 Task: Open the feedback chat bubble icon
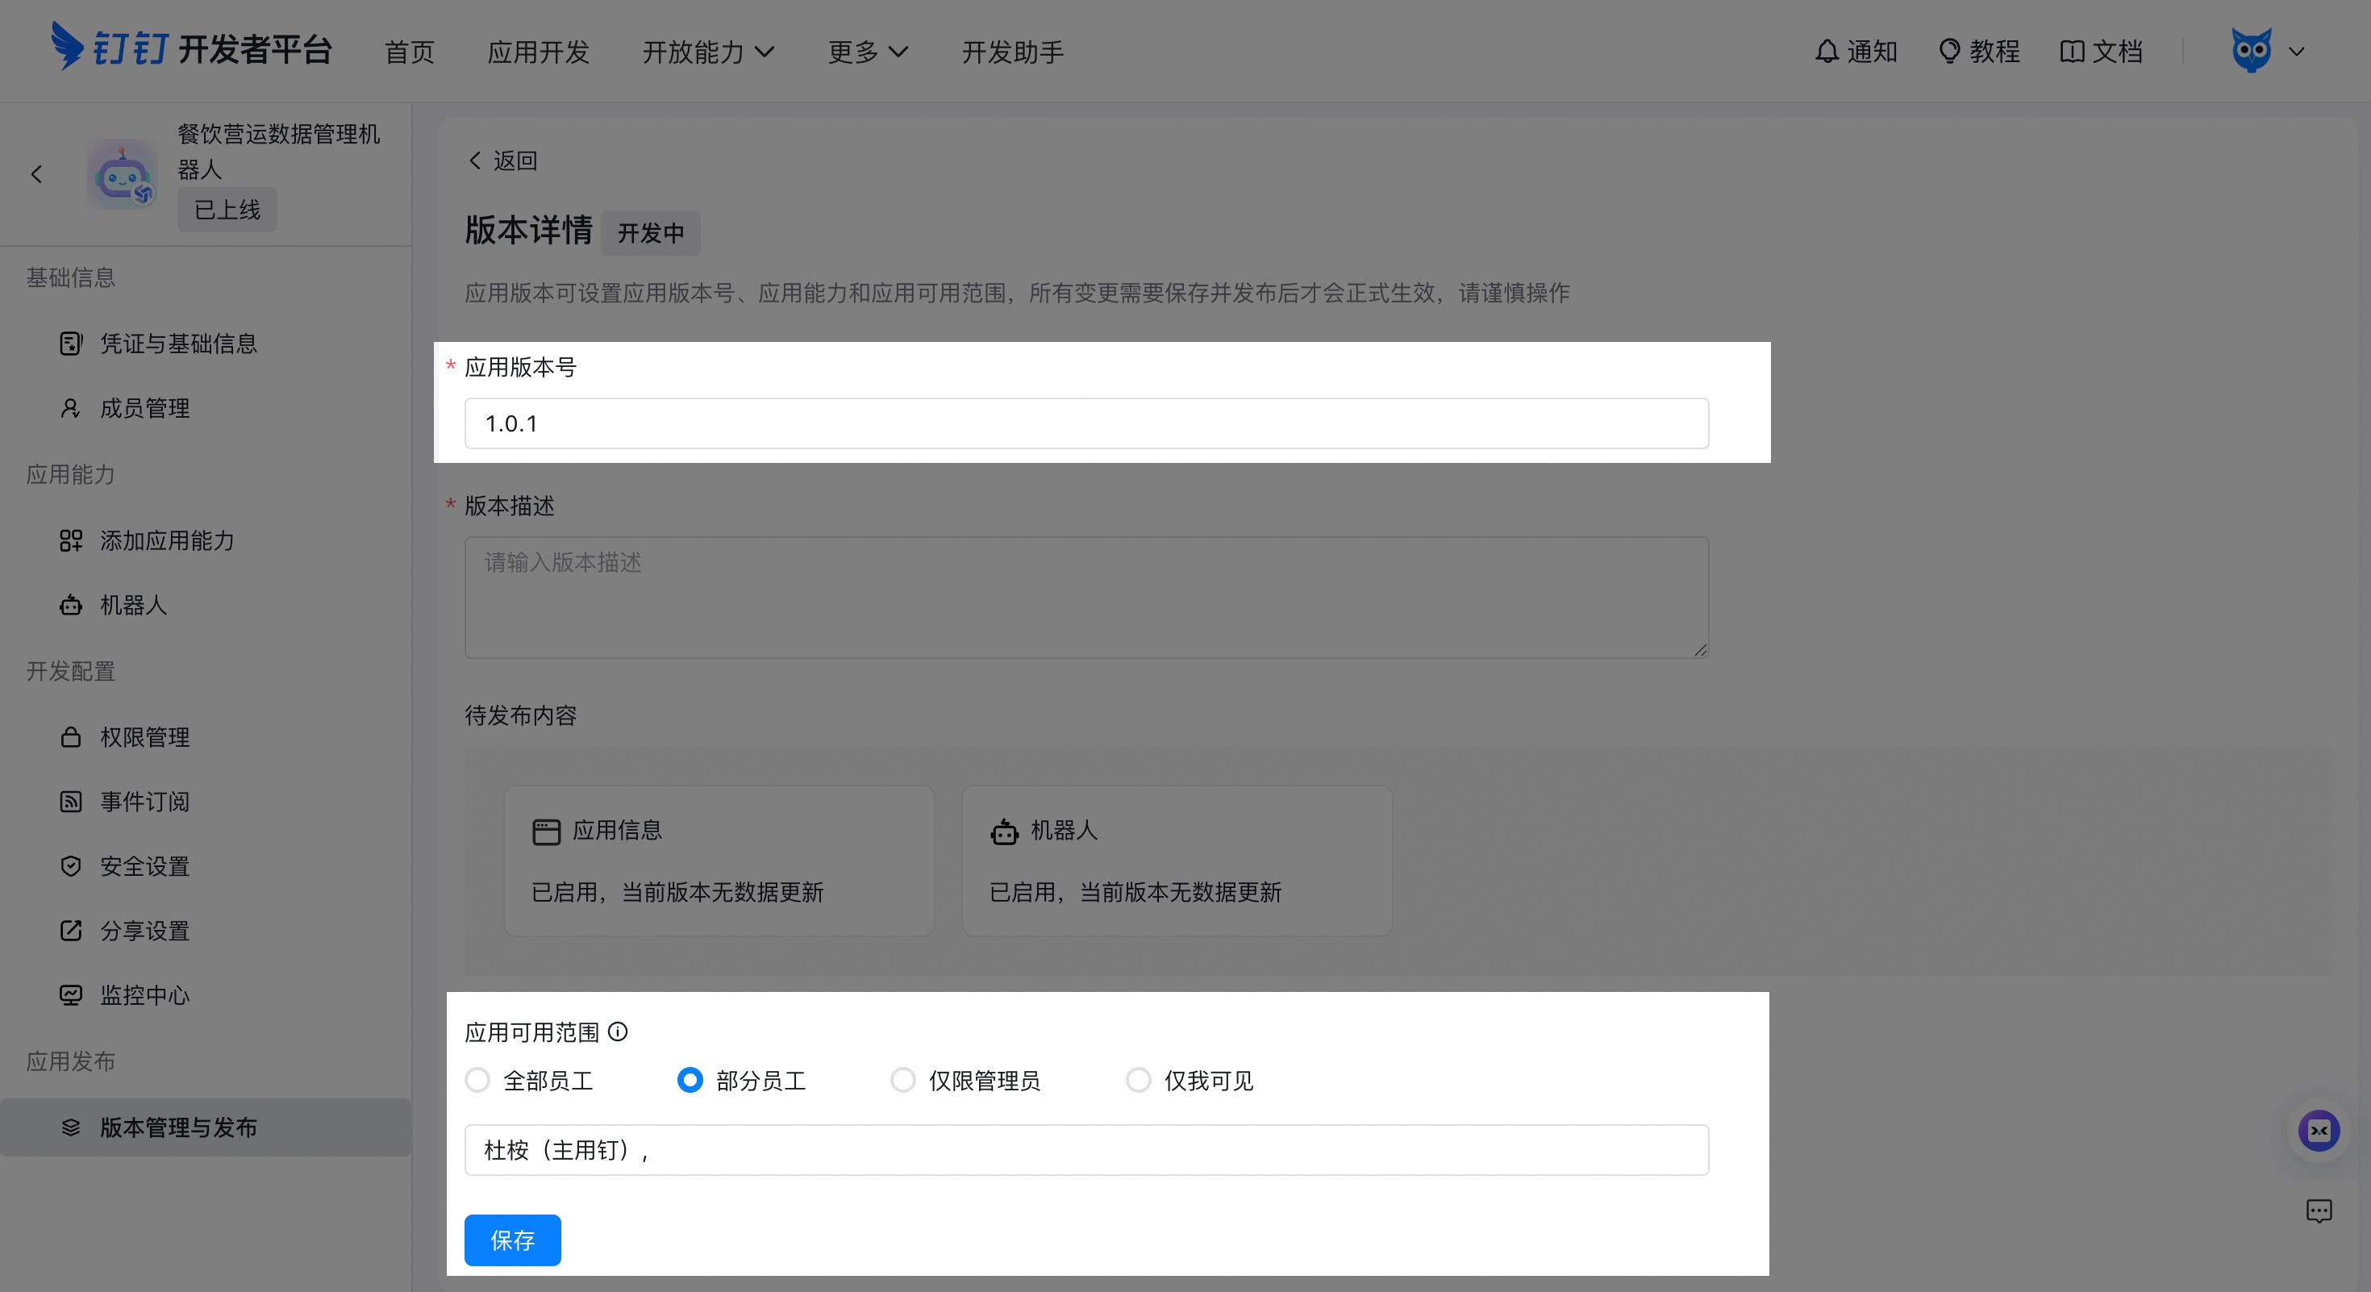click(x=2319, y=1211)
